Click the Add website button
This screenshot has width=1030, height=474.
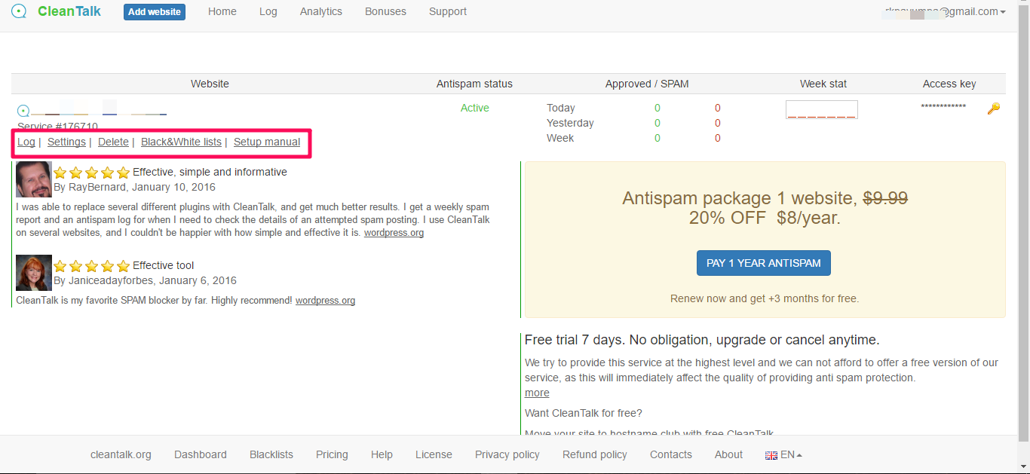coord(155,12)
